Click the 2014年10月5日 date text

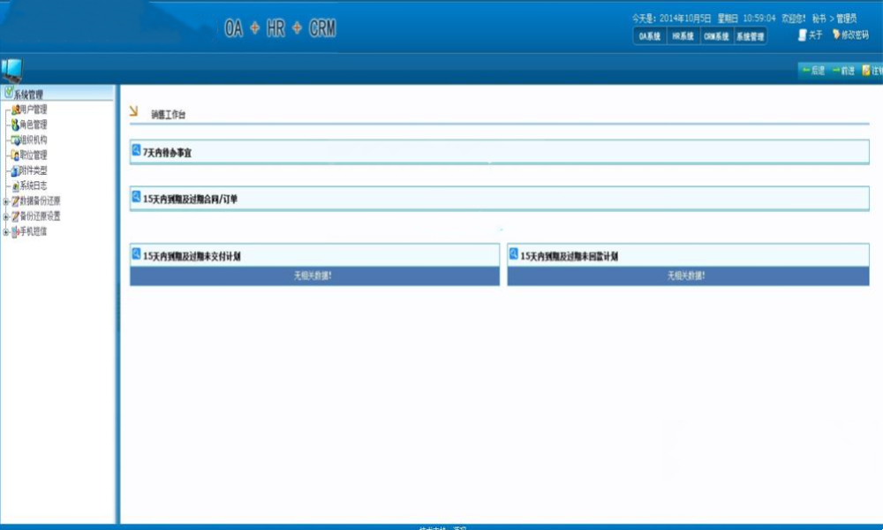tap(685, 19)
